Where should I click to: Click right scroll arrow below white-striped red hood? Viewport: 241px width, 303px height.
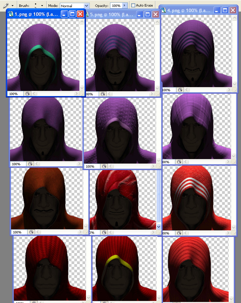(x=228, y=233)
